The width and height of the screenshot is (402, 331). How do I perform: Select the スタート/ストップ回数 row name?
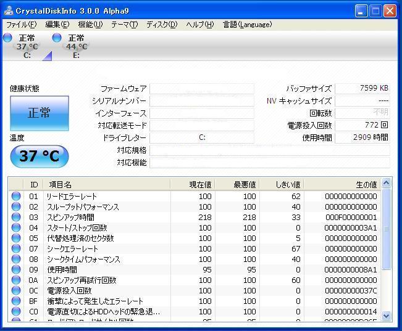(x=77, y=228)
